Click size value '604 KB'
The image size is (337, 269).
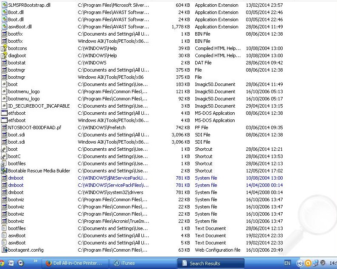183,5
